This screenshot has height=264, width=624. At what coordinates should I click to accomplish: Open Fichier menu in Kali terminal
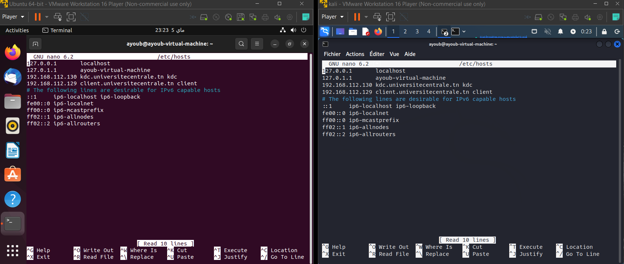point(332,54)
